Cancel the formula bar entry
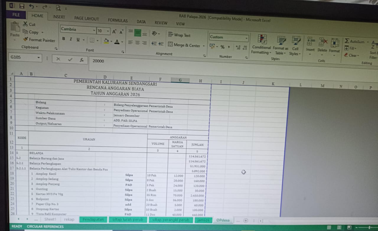 pyautogui.click(x=58, y=59)
